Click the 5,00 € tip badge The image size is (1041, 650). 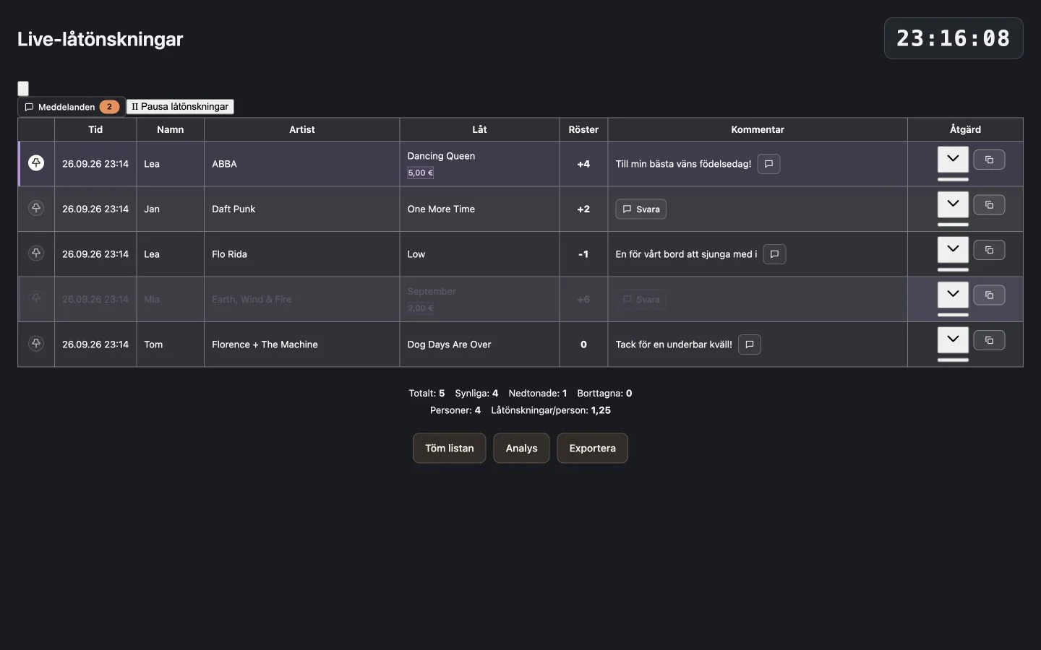(x=420, y=173)
